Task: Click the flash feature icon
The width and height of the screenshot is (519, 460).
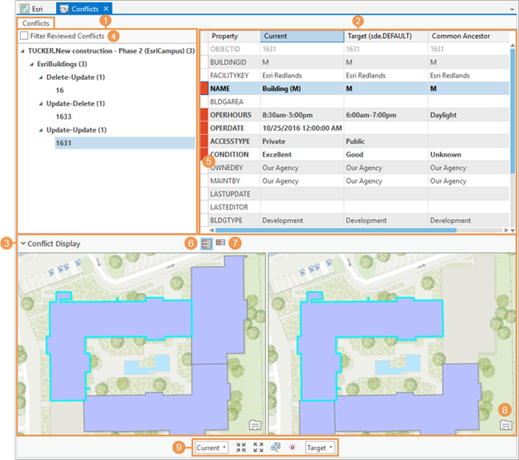Action: [292, 448]
